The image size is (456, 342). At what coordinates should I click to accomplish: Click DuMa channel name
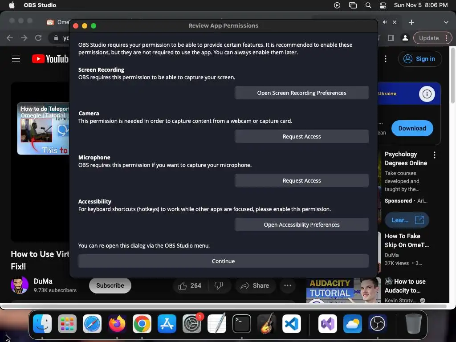43,281
